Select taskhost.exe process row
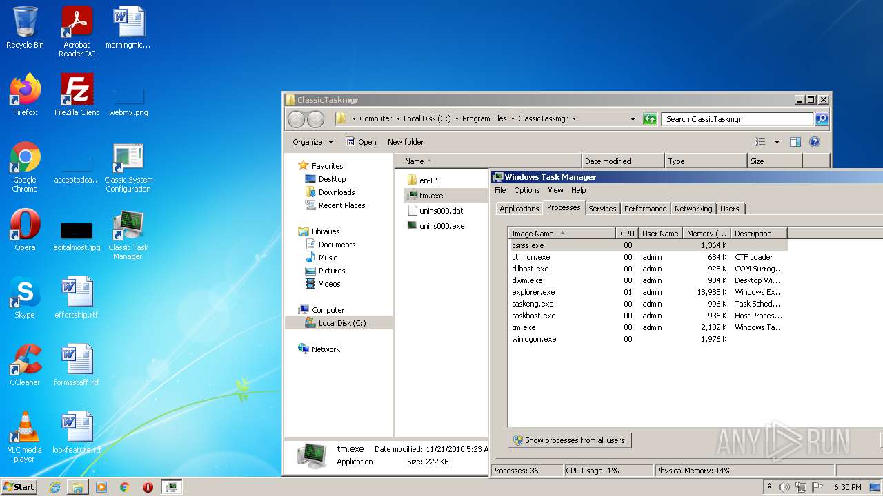 [647, 316]
